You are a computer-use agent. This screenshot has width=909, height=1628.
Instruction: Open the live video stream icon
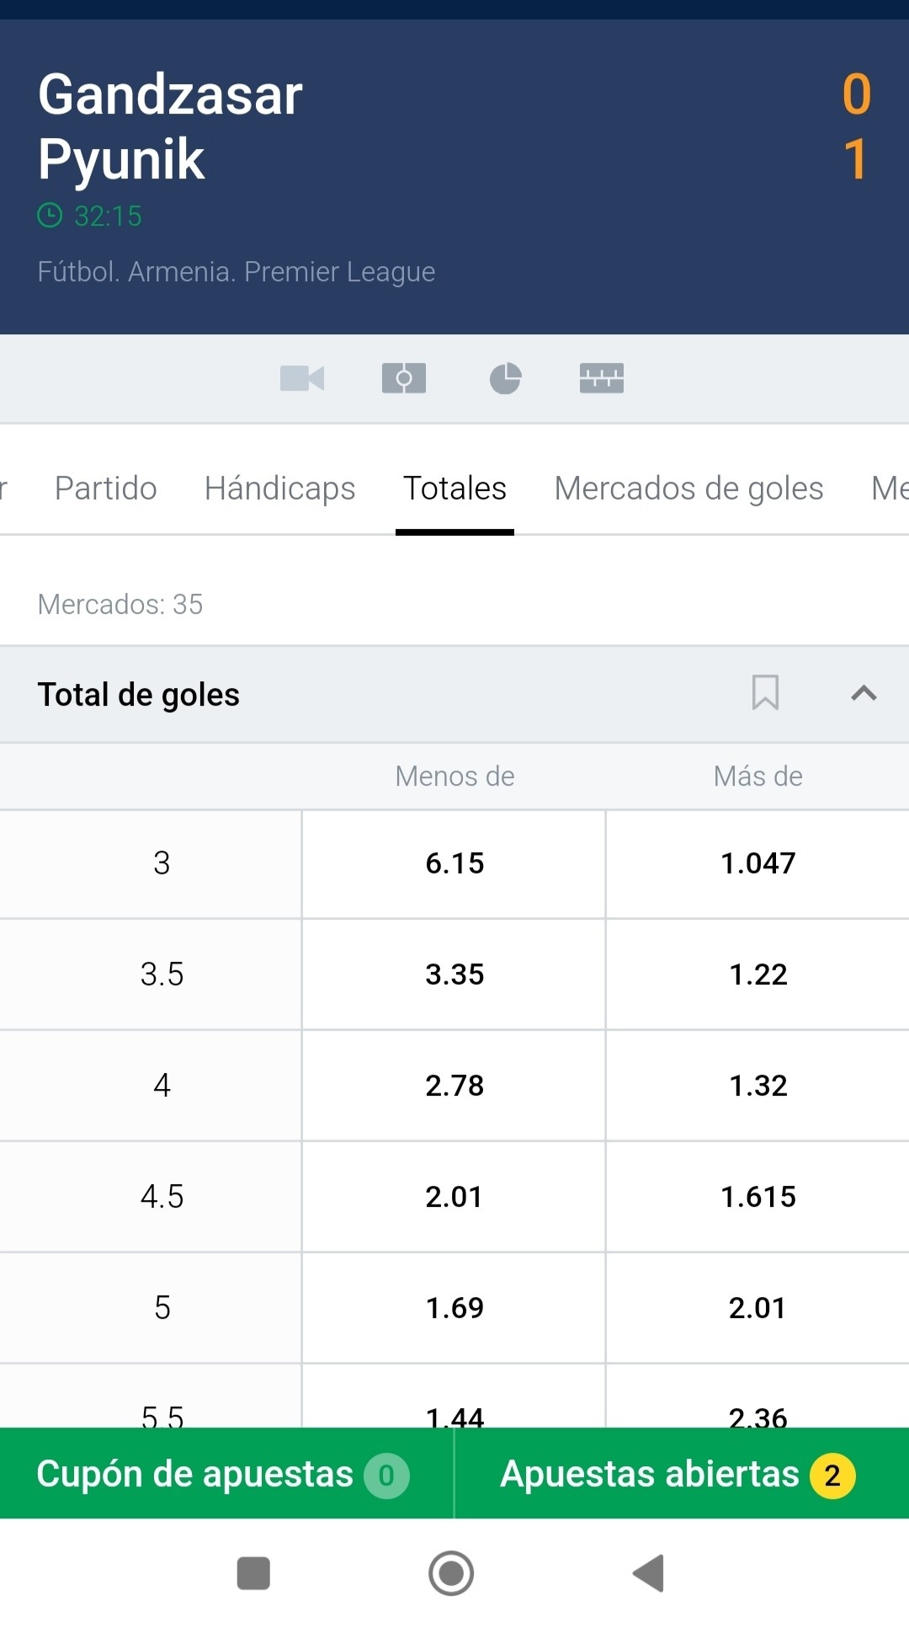(x=302, y=378)
